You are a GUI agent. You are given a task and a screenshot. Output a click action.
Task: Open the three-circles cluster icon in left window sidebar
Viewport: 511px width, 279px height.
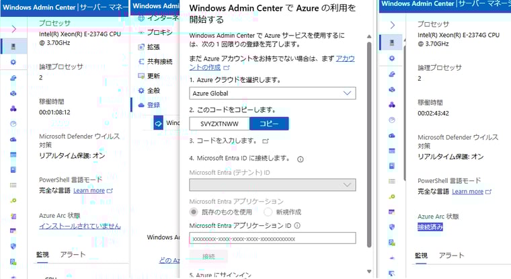coord(13,108)
